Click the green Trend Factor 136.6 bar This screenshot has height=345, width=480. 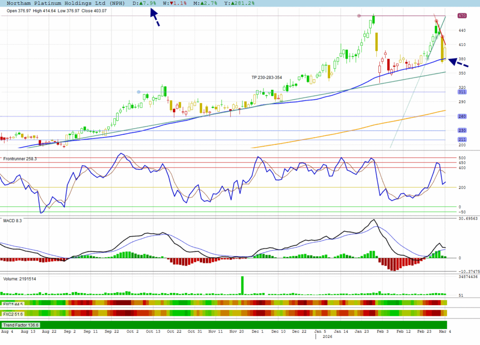(224, 325)
